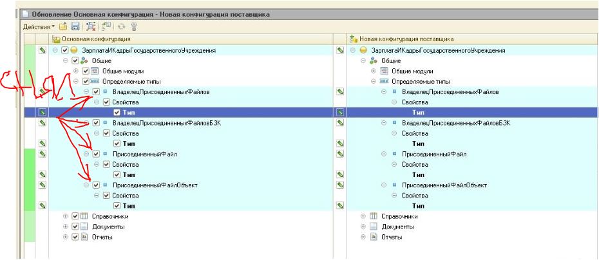Click the refresh arrows toolbar icon
This screenshot has width=599, height=260.
point(122,27)
